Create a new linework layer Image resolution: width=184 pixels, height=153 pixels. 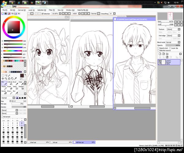[x=163, y=54]
